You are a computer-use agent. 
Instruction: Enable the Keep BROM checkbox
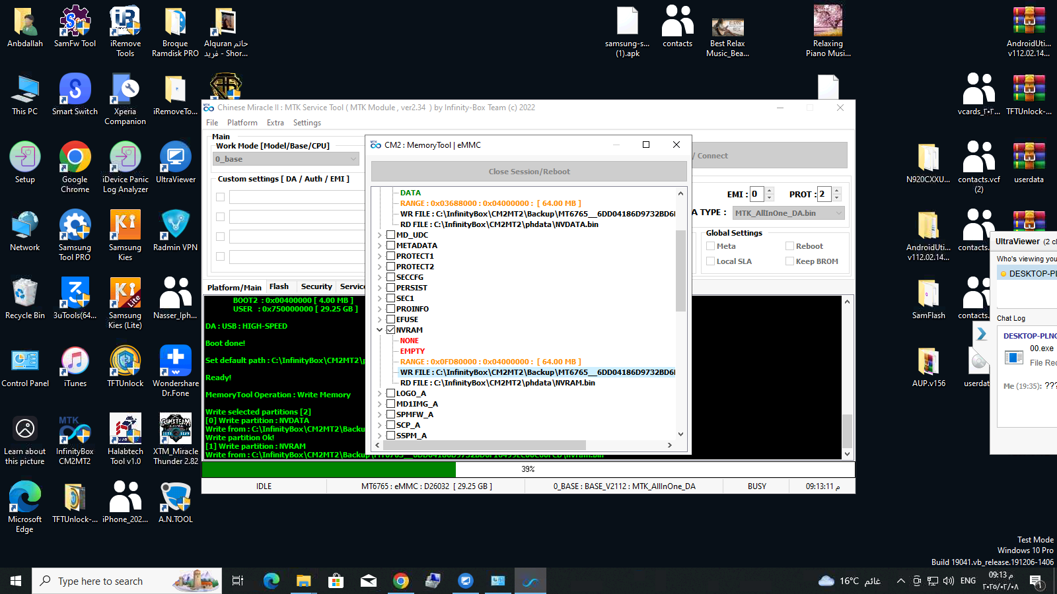pyautogui.click(x=789, y=261)
